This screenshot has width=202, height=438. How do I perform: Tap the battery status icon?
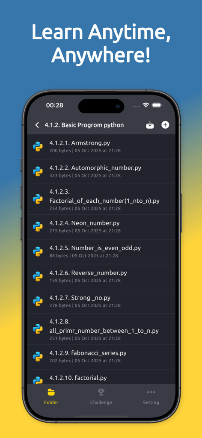coord(157,105)
